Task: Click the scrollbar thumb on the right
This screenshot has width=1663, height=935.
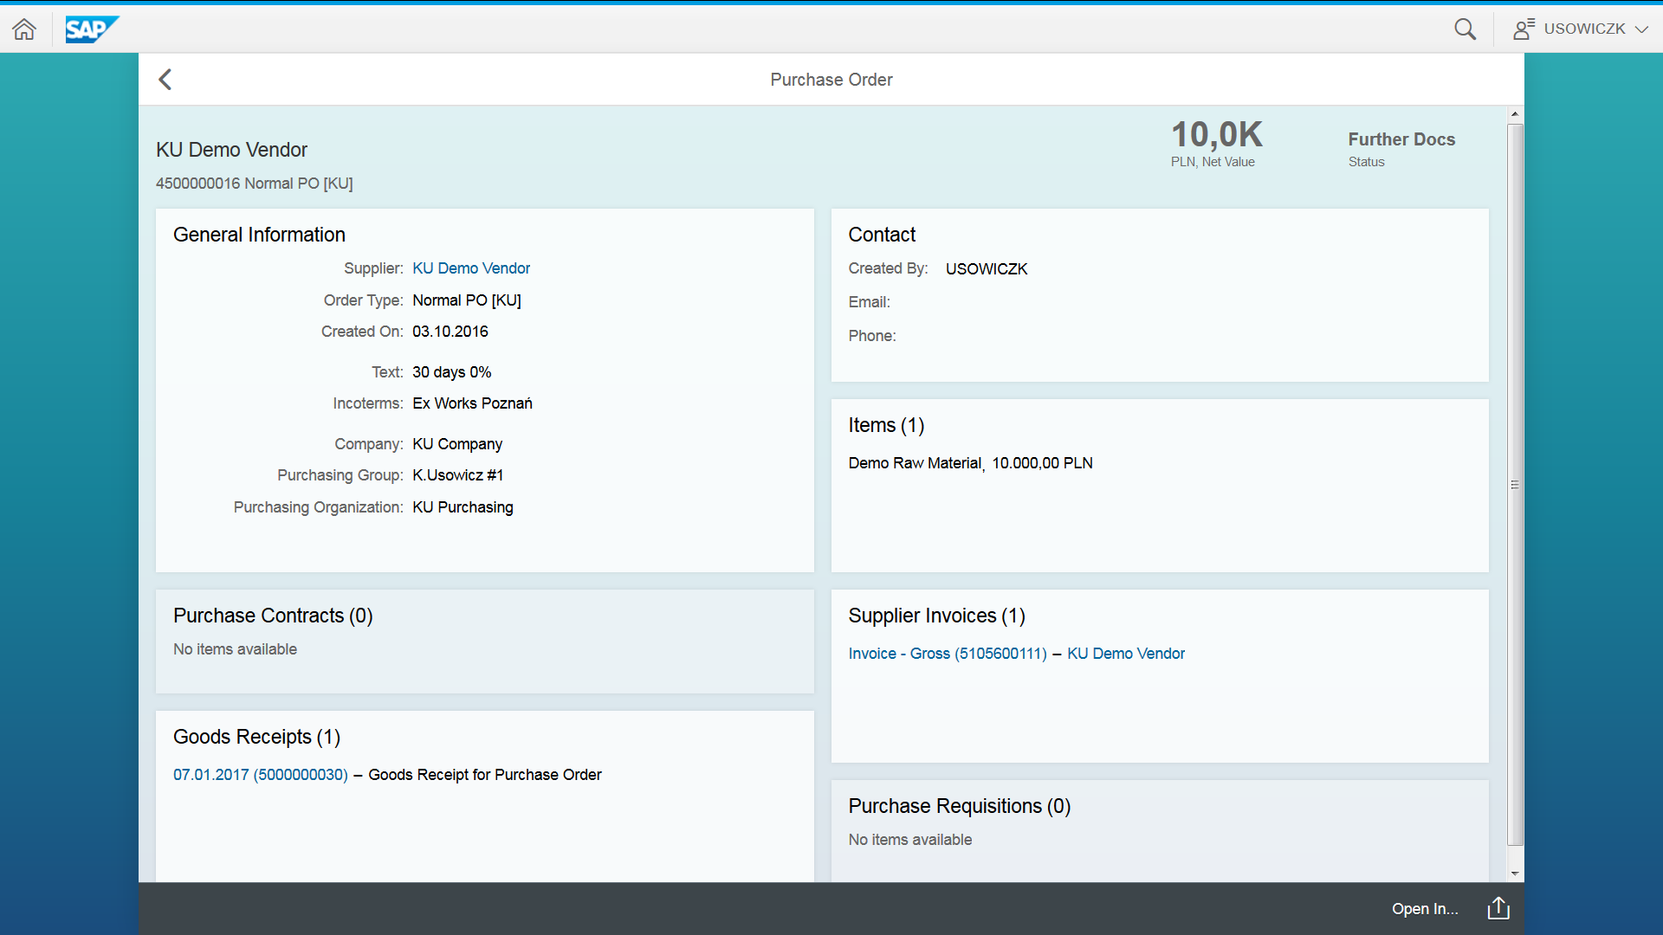Action: [1514, 485]
